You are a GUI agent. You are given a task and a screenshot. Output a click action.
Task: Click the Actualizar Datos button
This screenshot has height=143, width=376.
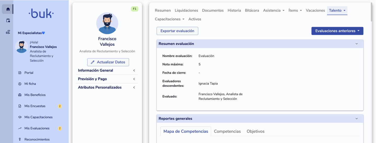108,62
